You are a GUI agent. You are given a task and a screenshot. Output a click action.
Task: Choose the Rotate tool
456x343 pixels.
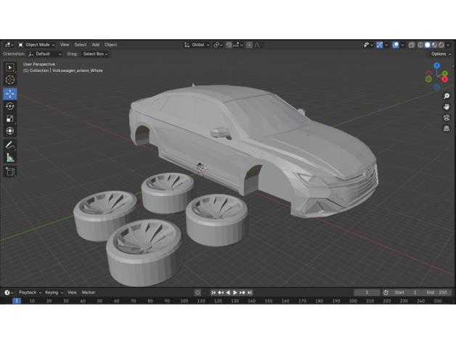click(x=10, y=106)
